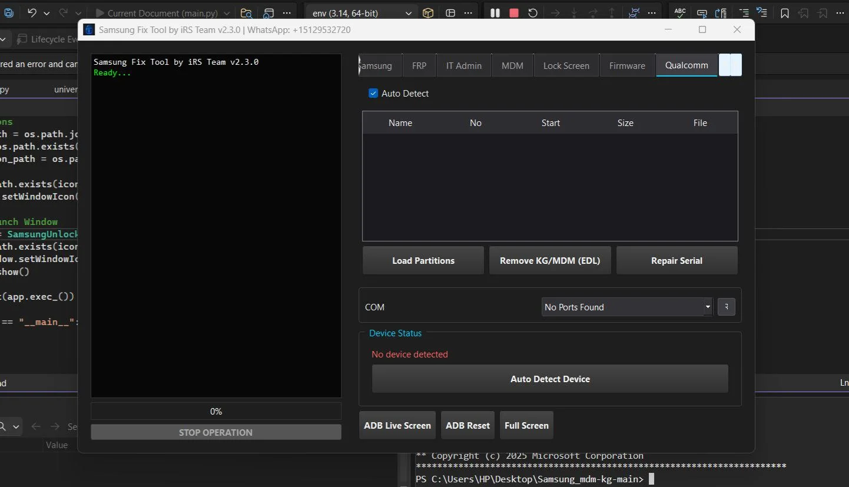Click the restart debugging icon

click(533, 12)
